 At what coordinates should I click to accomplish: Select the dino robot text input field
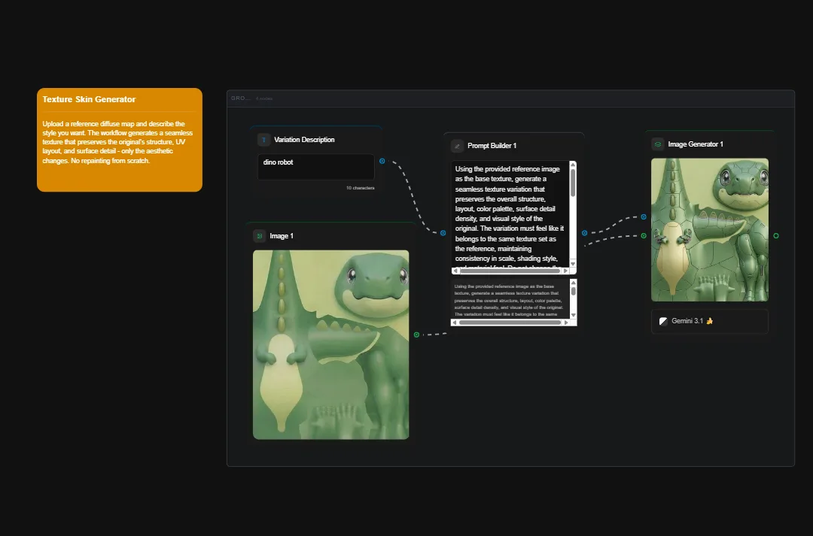coord(315,166)
